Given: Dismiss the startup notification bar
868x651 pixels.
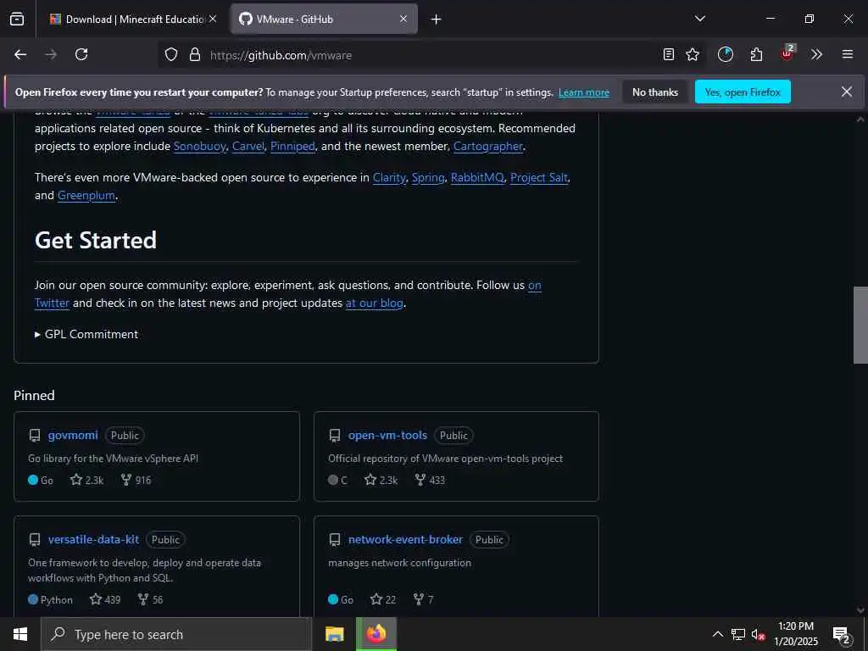Looking at the screenshot, I should coord(847,92).
